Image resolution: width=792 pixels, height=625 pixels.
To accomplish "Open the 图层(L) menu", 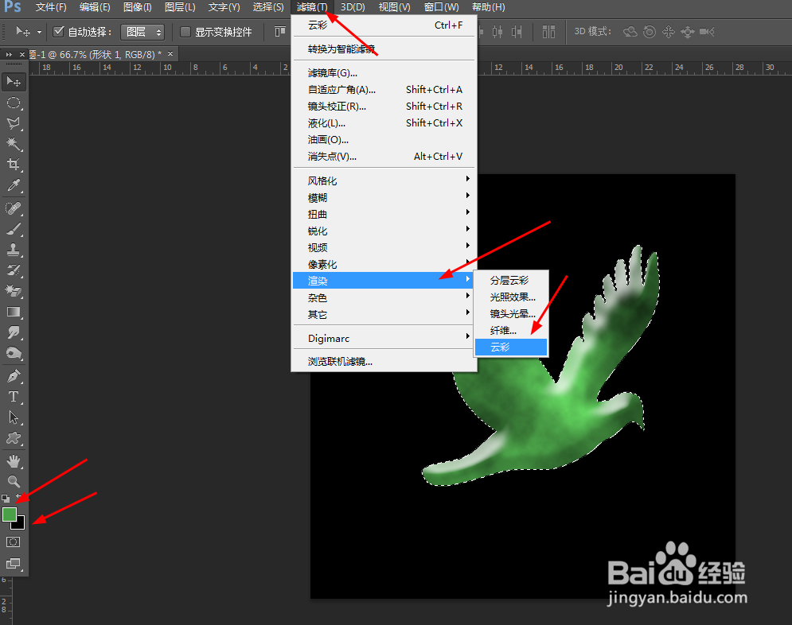I will pyautogui.click(x=180, y=7).
